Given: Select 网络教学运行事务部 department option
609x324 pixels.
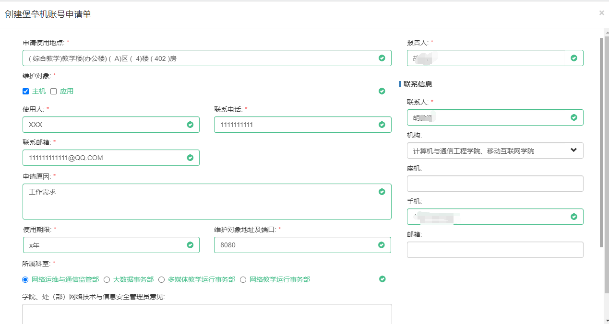Looking at the screenshot, I should 243,279.
